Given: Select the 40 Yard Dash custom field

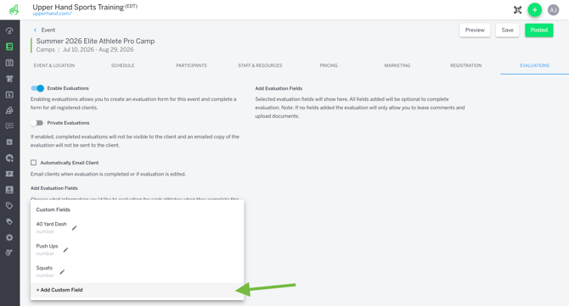Looking at the screenshot, I should tap(51, 224).
